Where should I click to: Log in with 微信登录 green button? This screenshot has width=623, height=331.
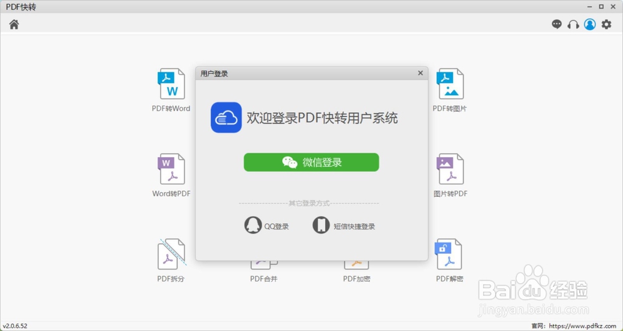tap(311, 162)
